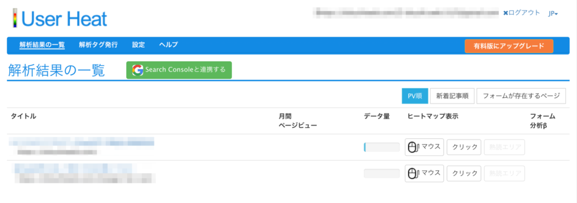
Task: Filter by フォームが存在するページ
Action: [521, 96]
